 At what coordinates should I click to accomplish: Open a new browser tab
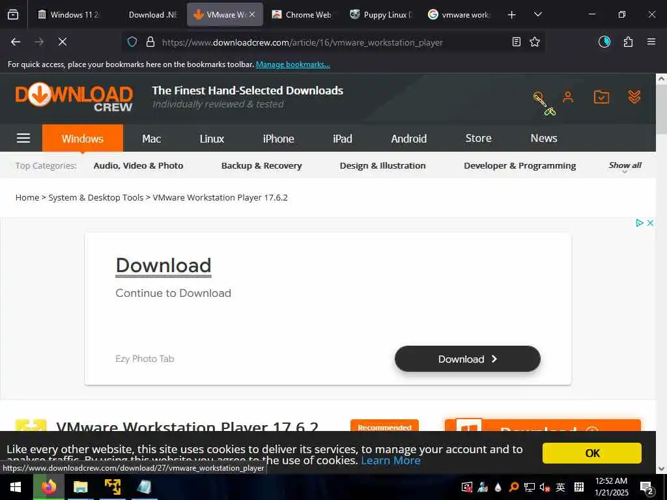(x=512, y=15)
